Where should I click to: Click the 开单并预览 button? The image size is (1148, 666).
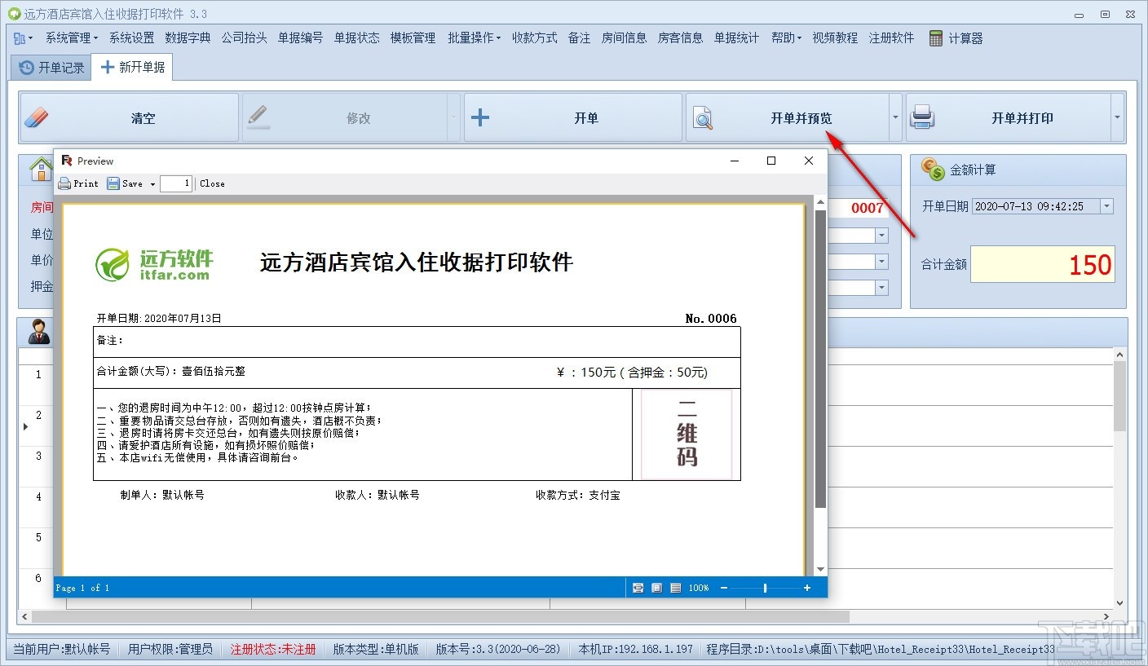788,117
